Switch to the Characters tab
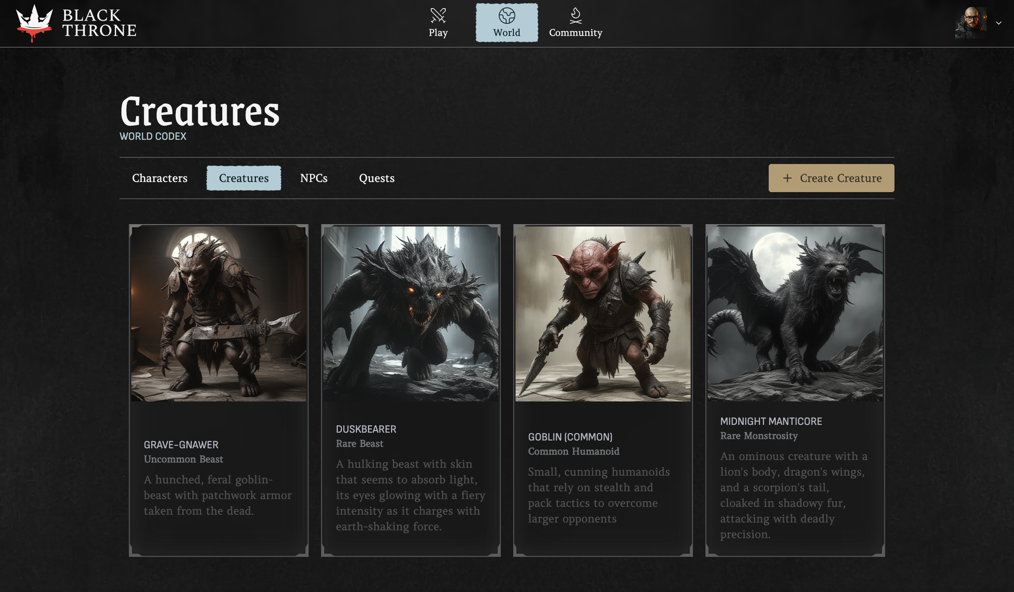The height and width of the screenshot is (592, 1014). coord(160,178)
